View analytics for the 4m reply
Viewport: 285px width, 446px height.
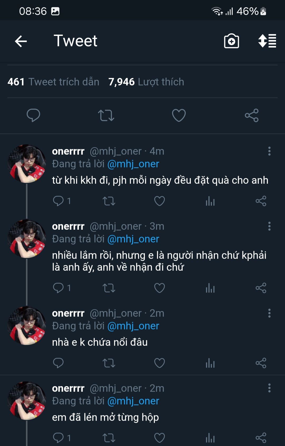(x=210, y=201)
